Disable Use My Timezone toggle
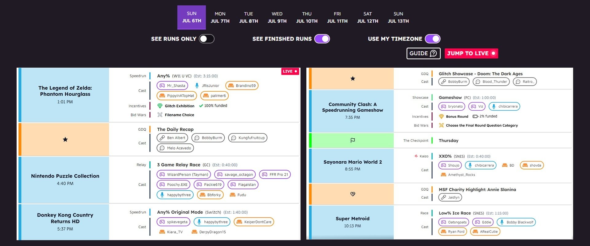The image size is (590, 246). pos(433,39)
